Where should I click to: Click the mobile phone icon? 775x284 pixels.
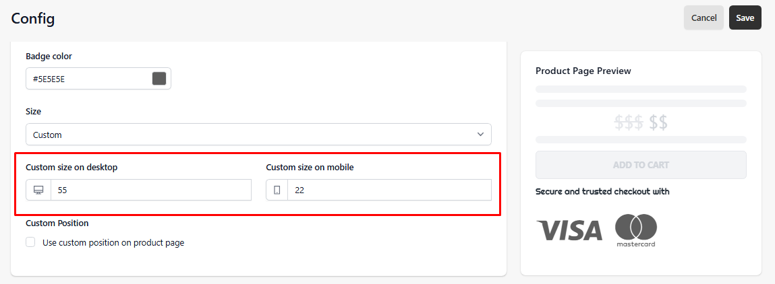(x=277, y=190)
